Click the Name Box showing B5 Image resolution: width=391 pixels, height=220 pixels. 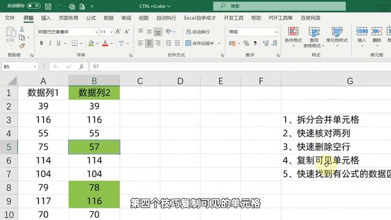20,67
